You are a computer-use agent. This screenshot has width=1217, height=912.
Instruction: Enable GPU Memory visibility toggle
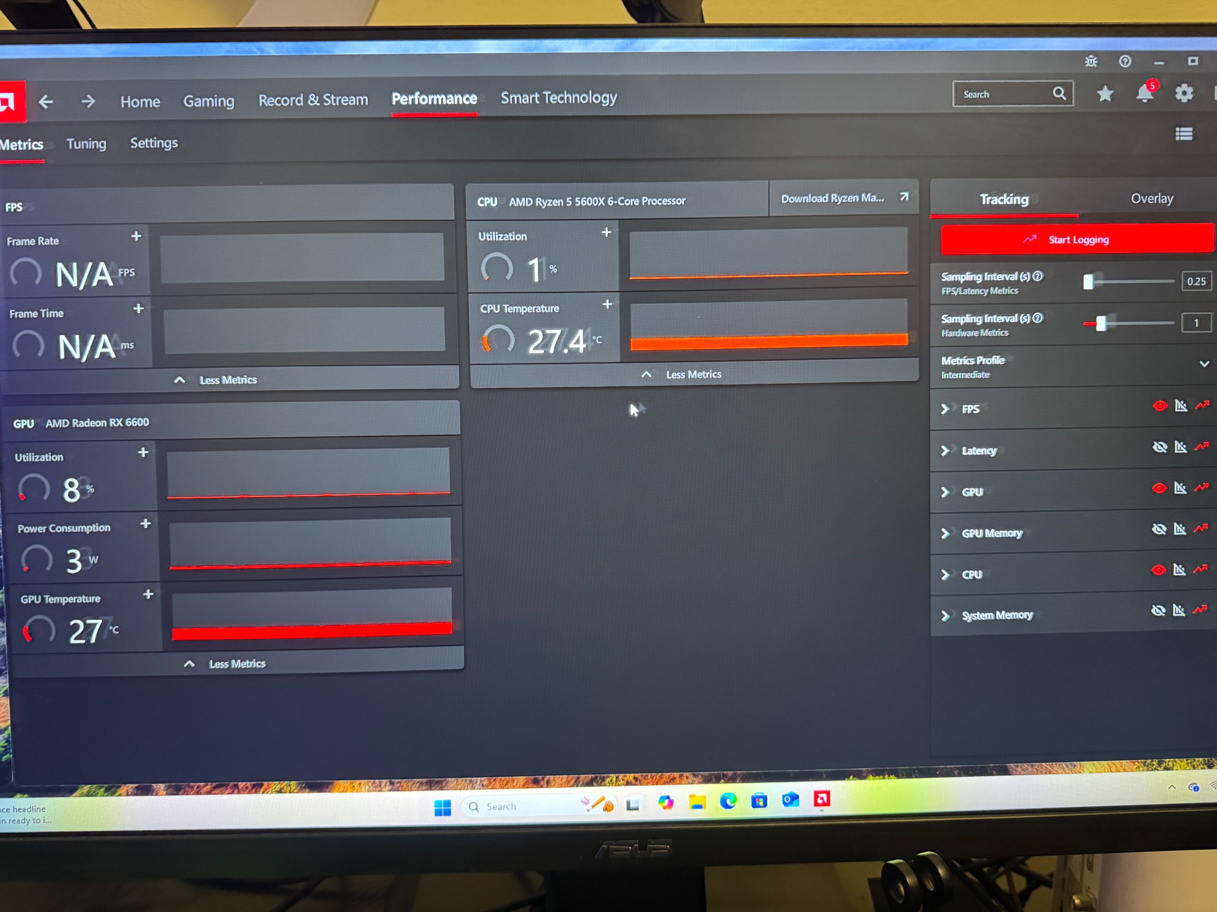[x=1158, y=528]
